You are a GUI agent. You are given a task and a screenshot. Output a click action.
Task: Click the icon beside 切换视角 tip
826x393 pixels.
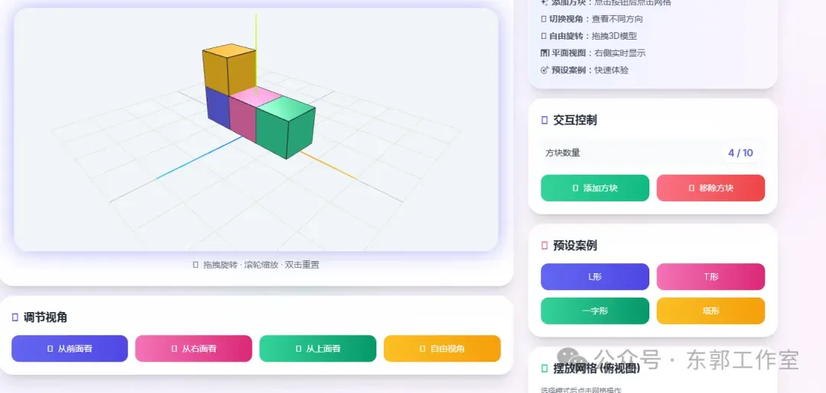[x=544, y=19]
